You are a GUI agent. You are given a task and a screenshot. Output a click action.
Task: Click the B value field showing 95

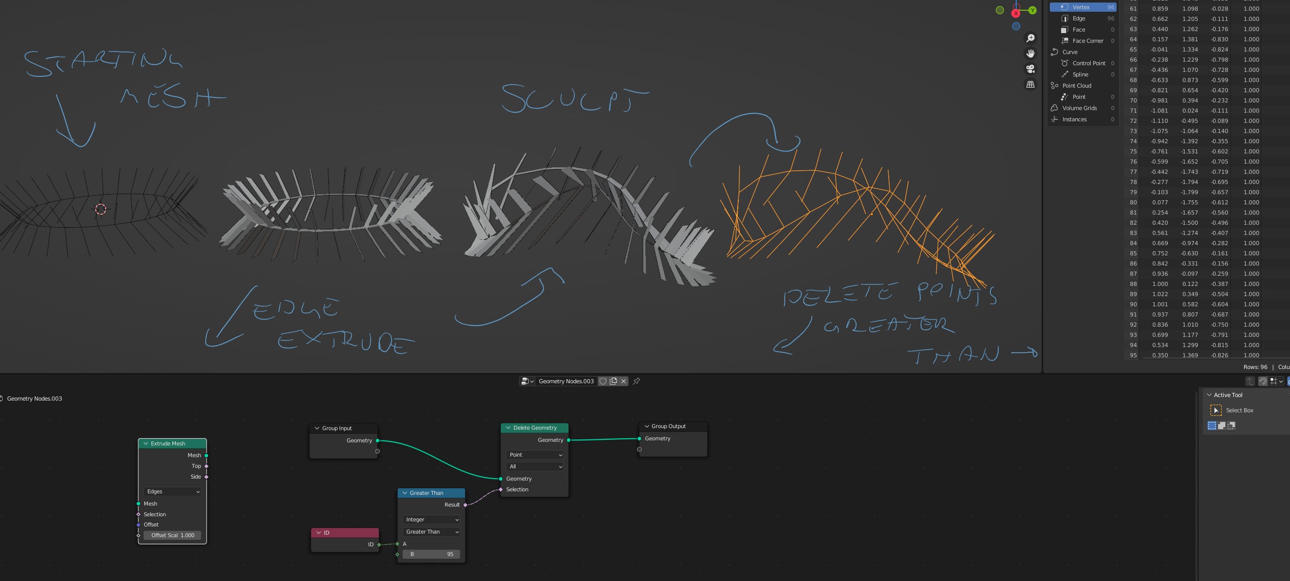tap(431, 554)
